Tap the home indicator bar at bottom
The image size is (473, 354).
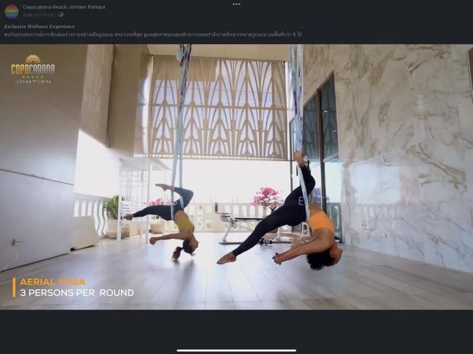[237, 350]
